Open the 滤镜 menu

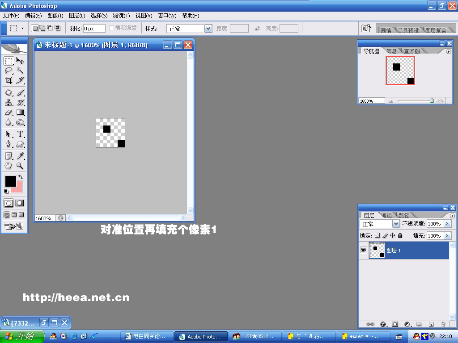point(121,16)
